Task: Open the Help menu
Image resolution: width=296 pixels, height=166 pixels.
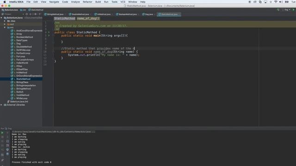Action: point(143,2)
